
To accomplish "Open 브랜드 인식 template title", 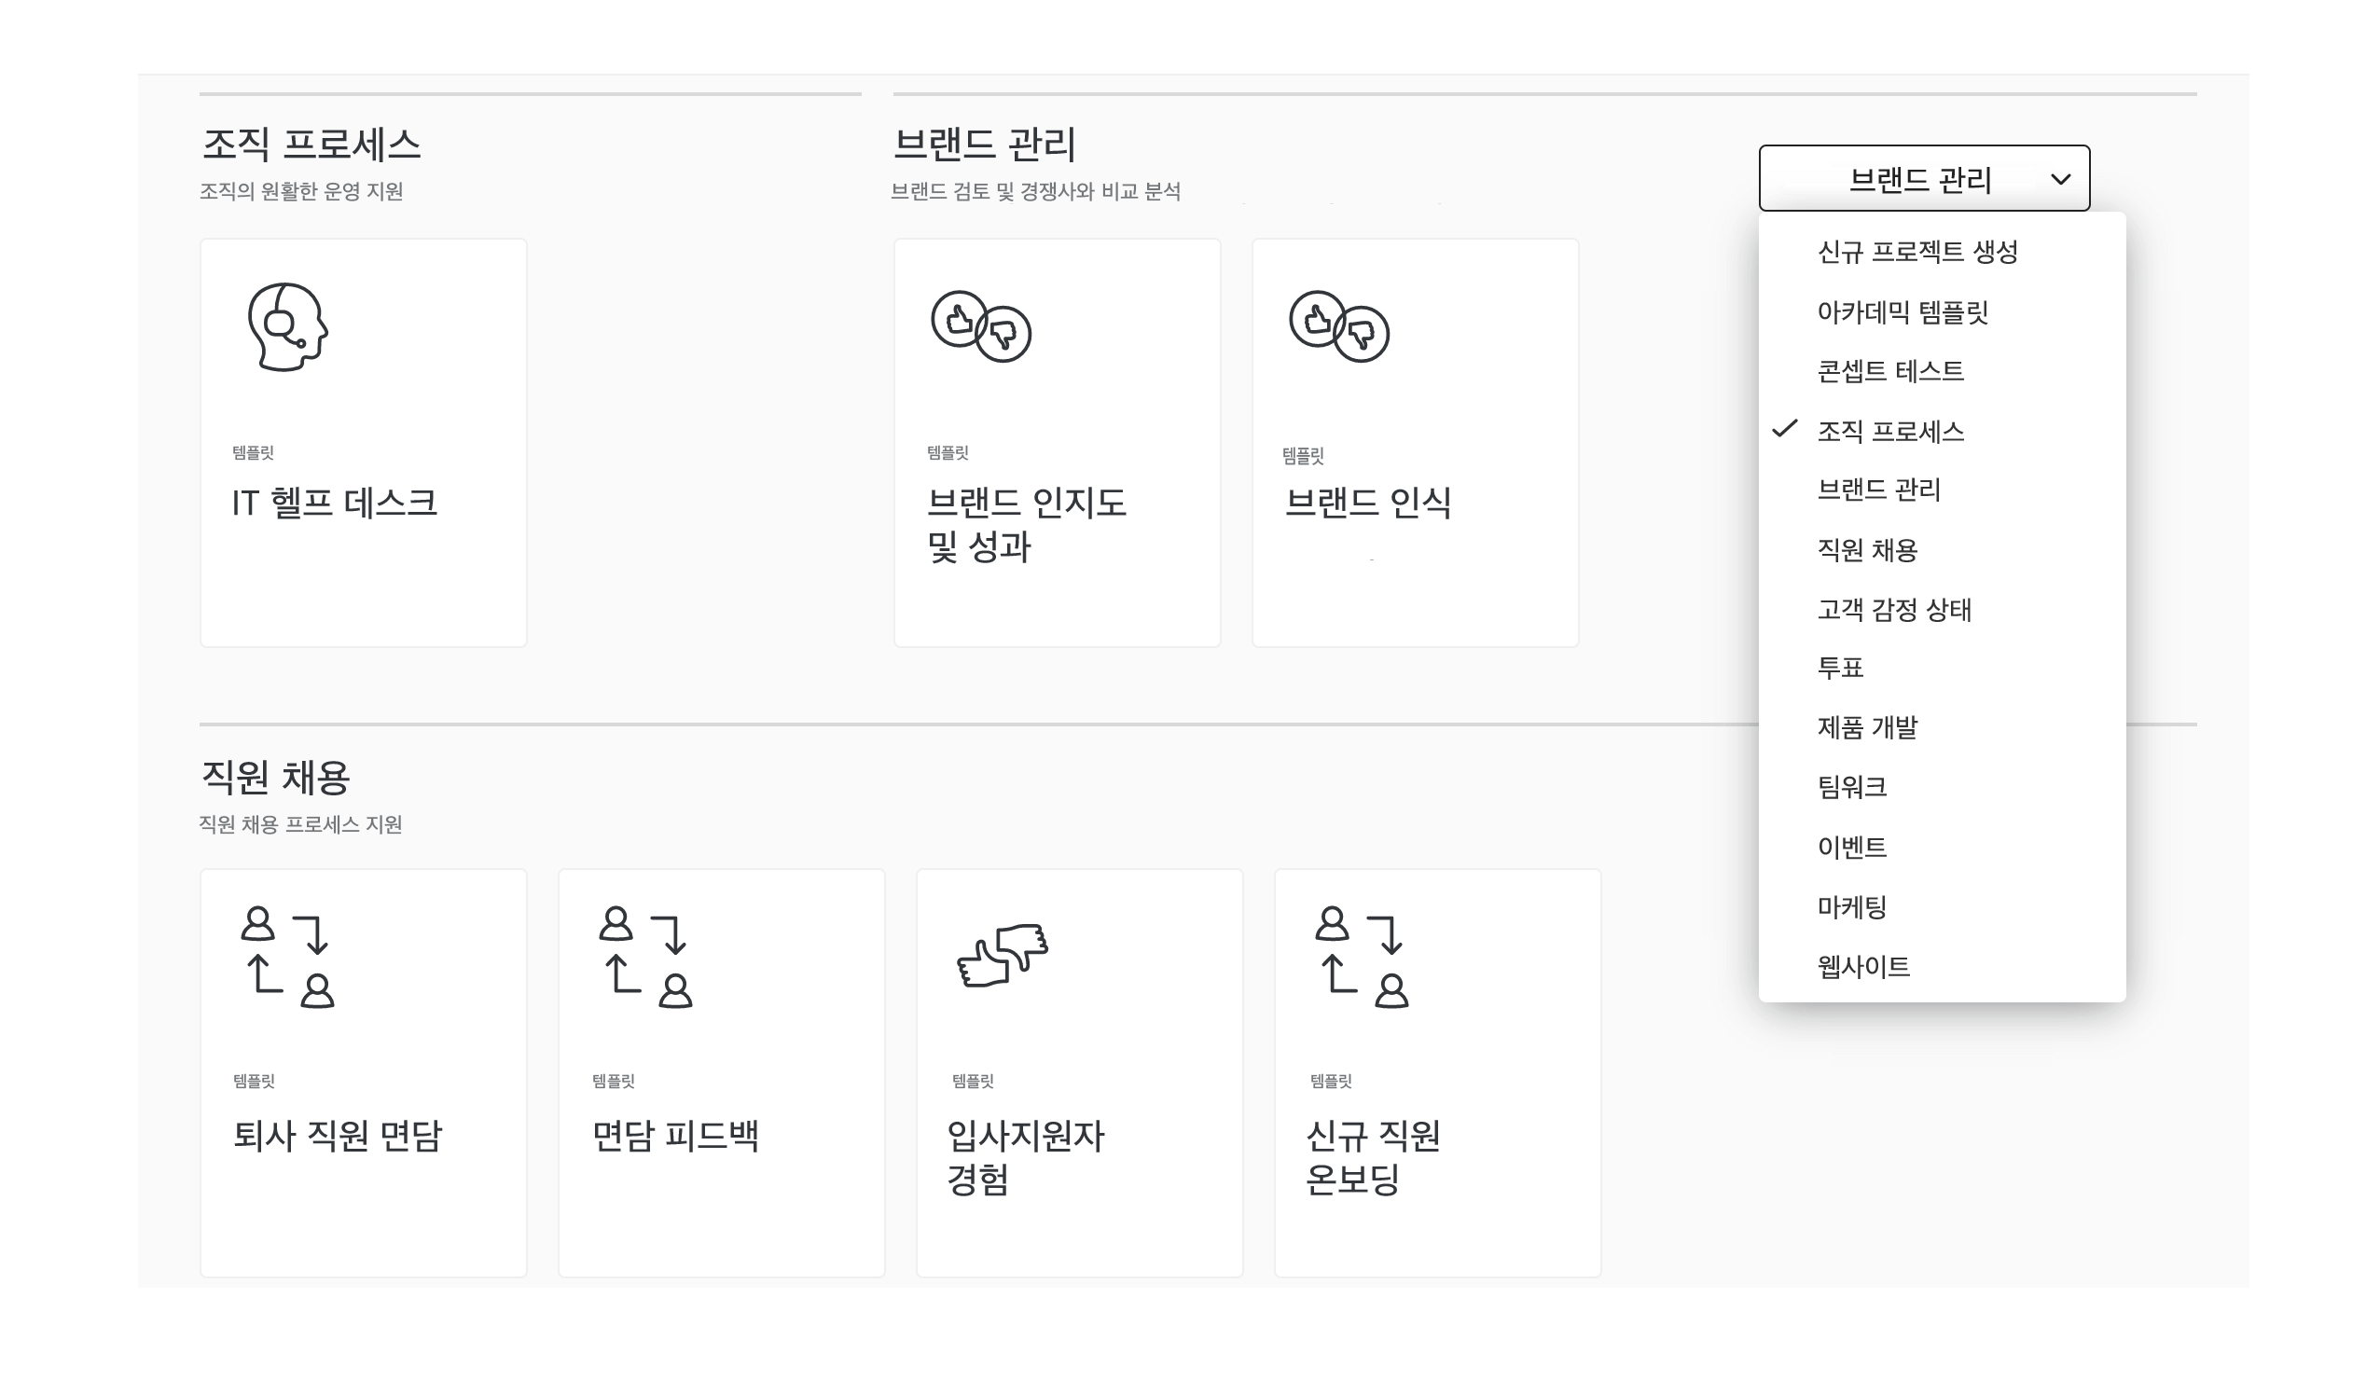I will [1367, 503].
